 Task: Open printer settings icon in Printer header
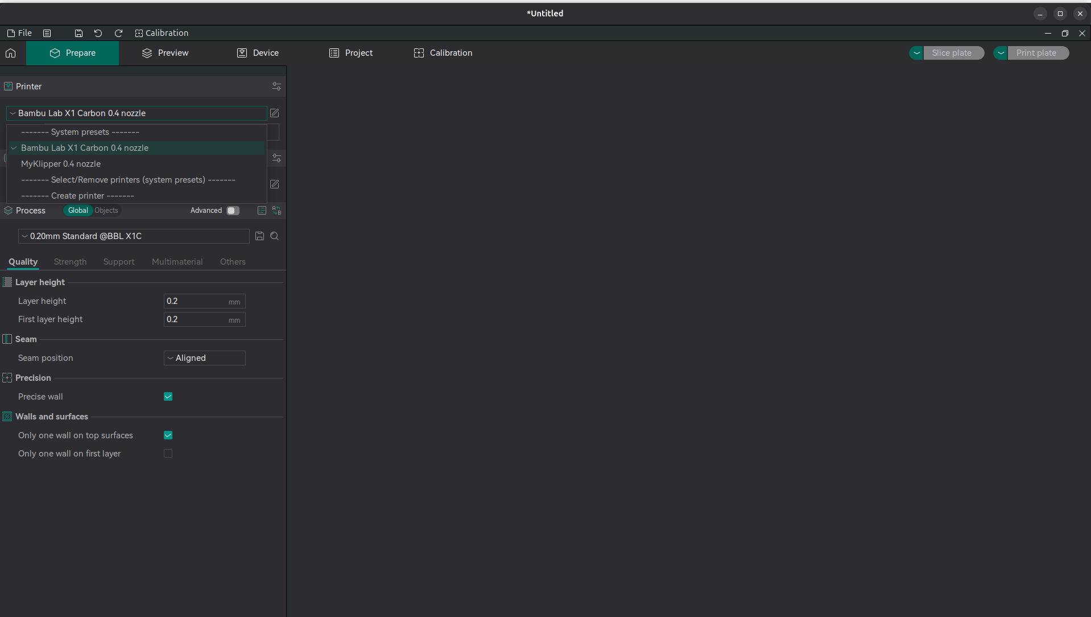point(276,87)
